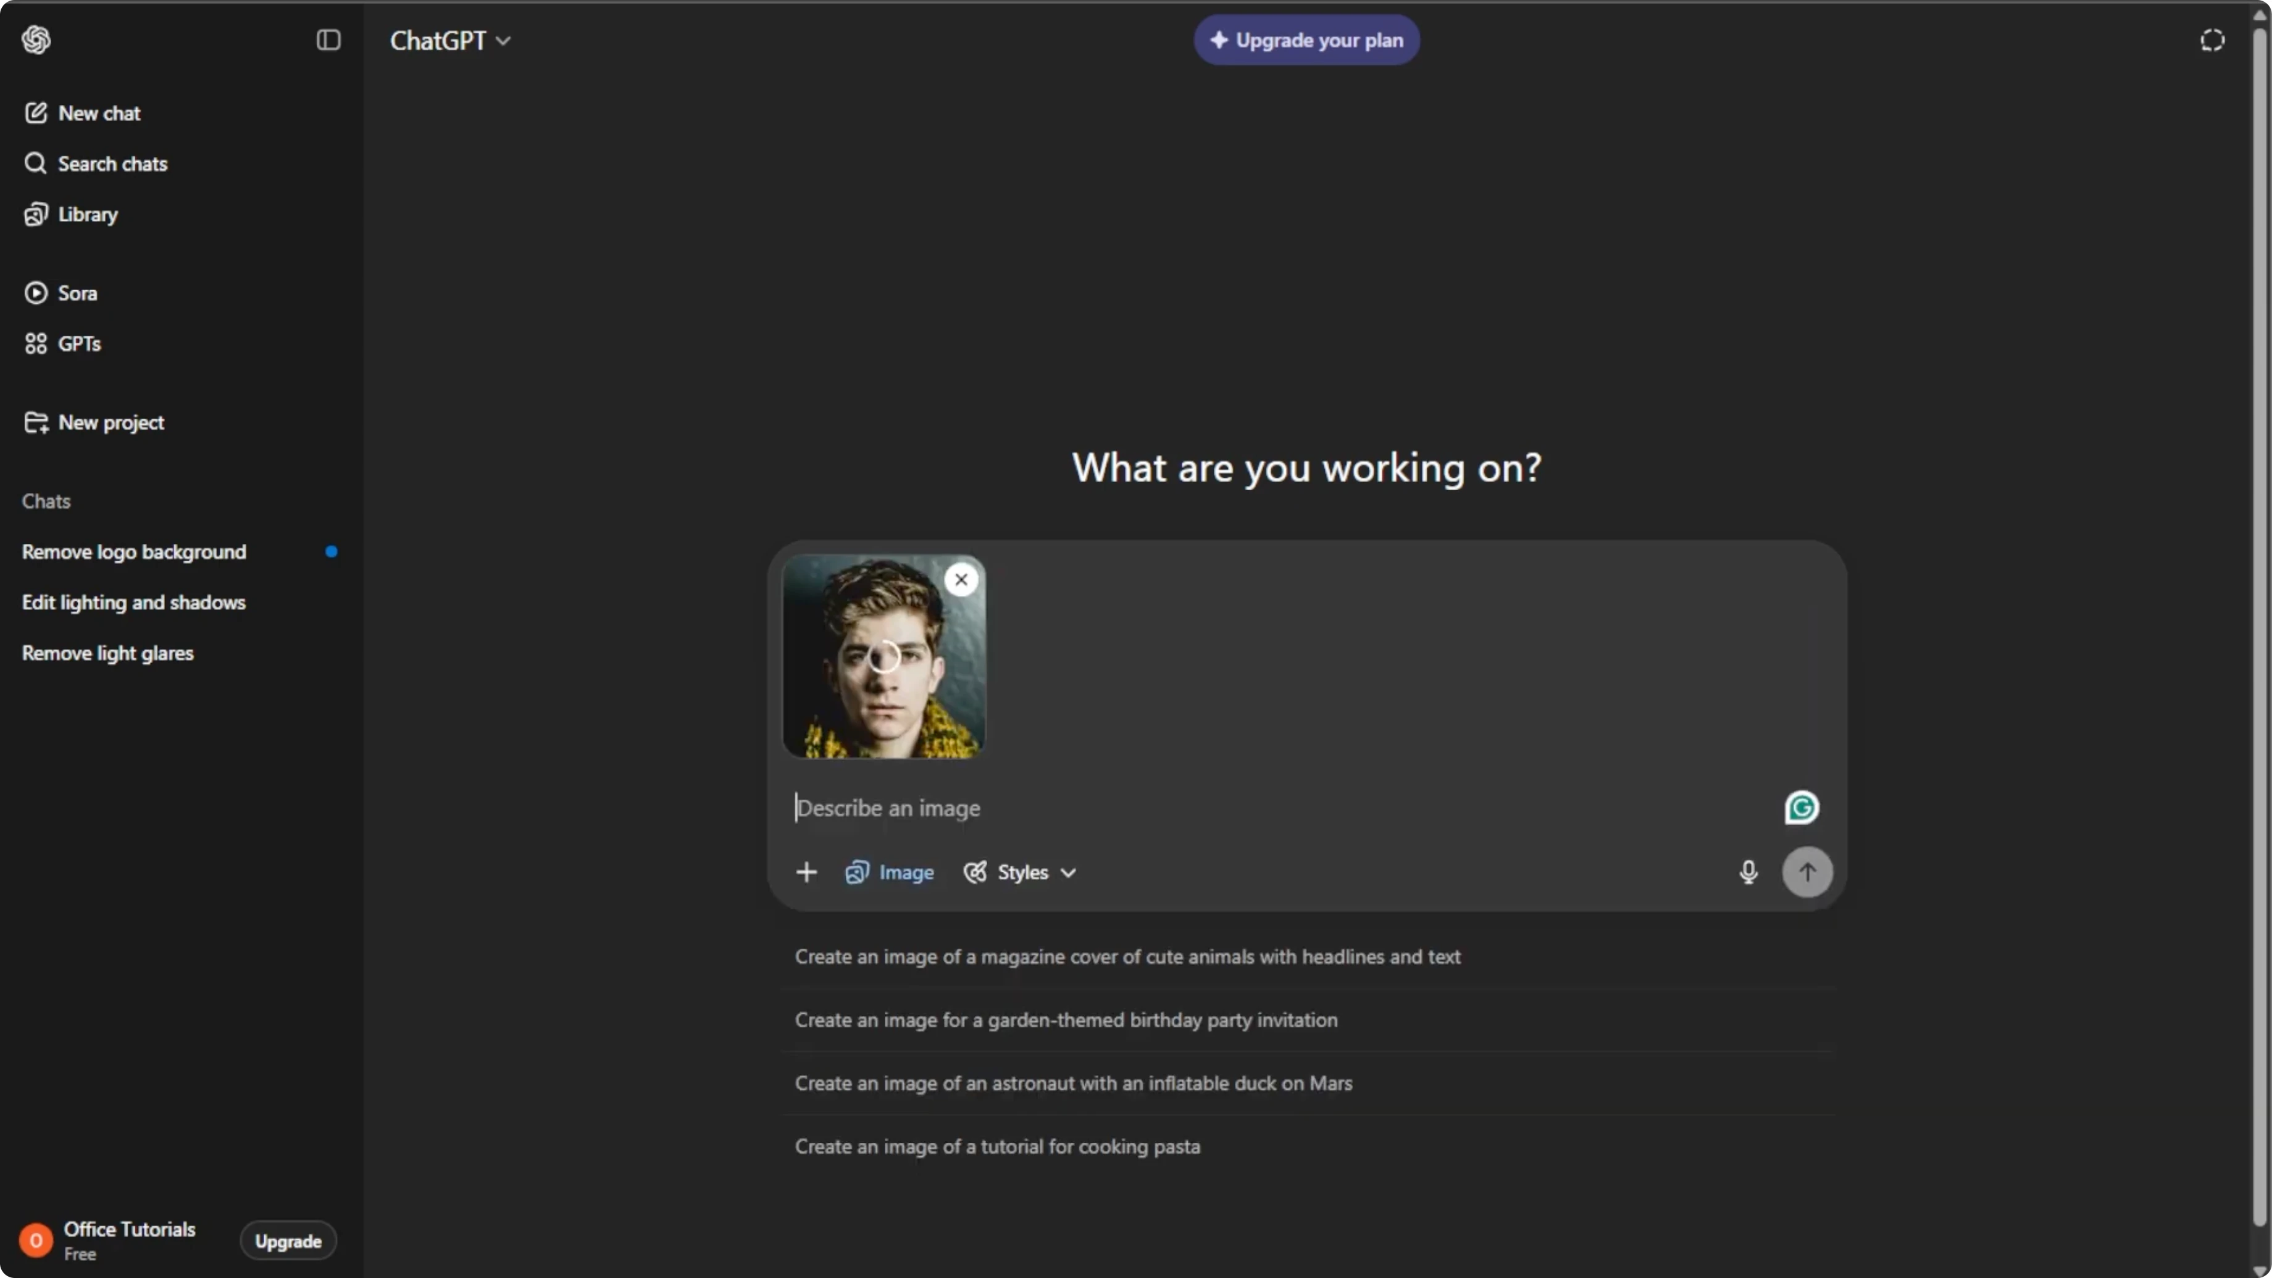The height and width of the screenshot is (1278, 2272).
Task: Click the plus add attachments icon
Action: tap(806, 872)
